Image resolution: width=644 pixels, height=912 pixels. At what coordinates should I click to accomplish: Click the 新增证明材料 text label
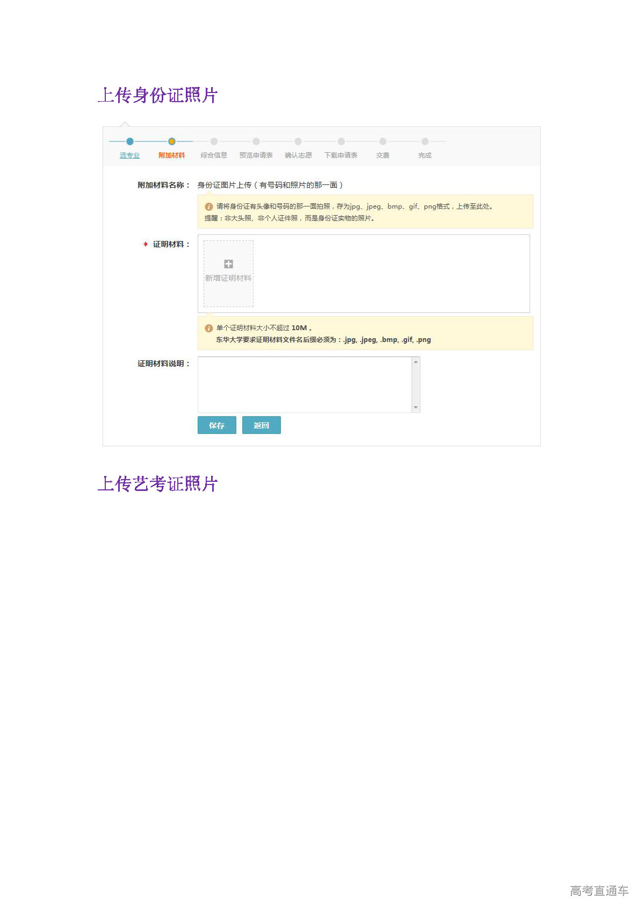click(228, 278)
